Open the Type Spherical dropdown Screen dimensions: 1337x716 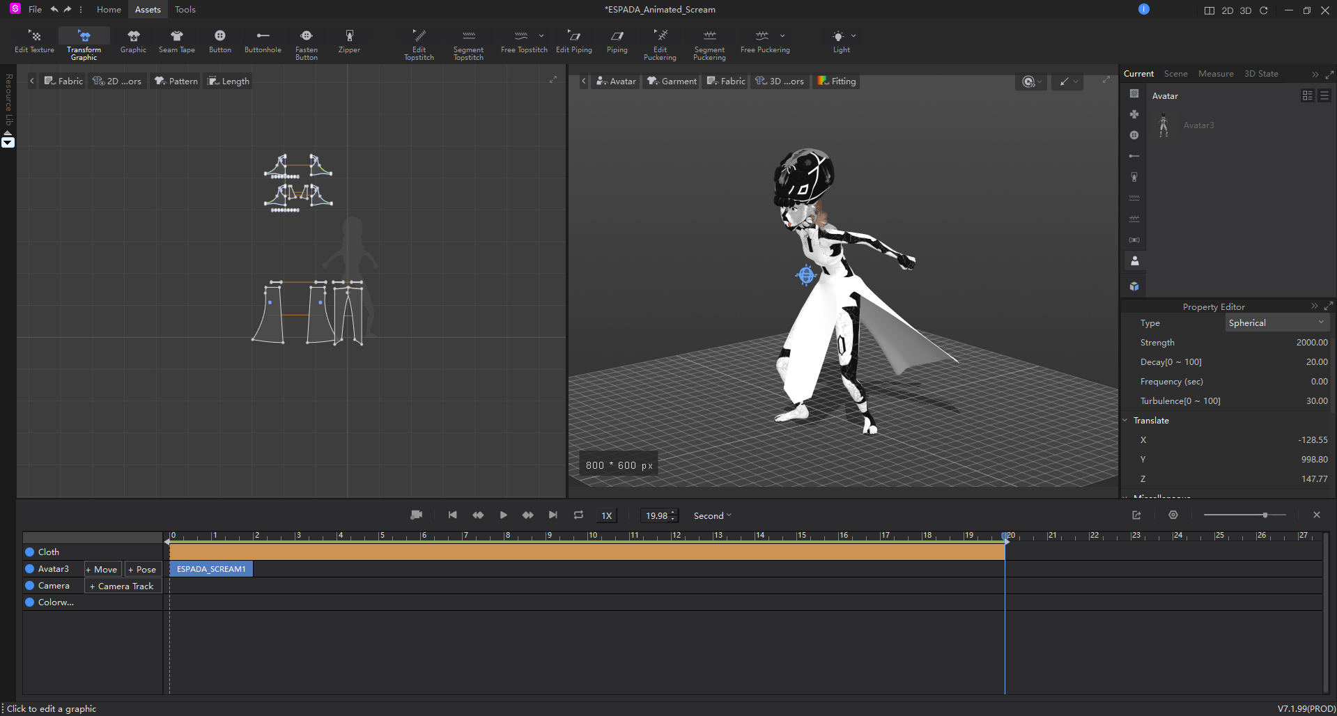tap(1276, 322)
